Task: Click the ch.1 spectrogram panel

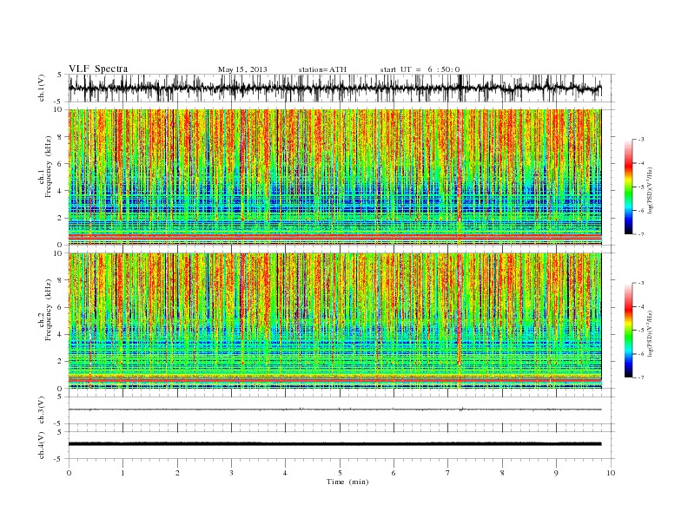Action: 334,177
